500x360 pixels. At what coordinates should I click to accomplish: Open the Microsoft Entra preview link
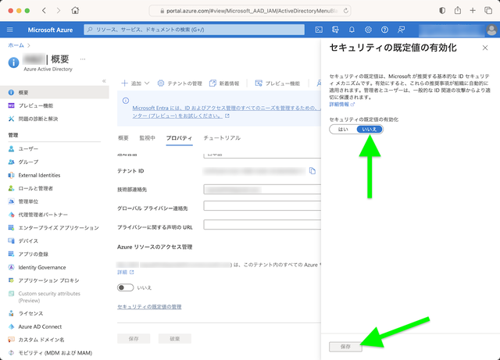[x=226, y=112]
